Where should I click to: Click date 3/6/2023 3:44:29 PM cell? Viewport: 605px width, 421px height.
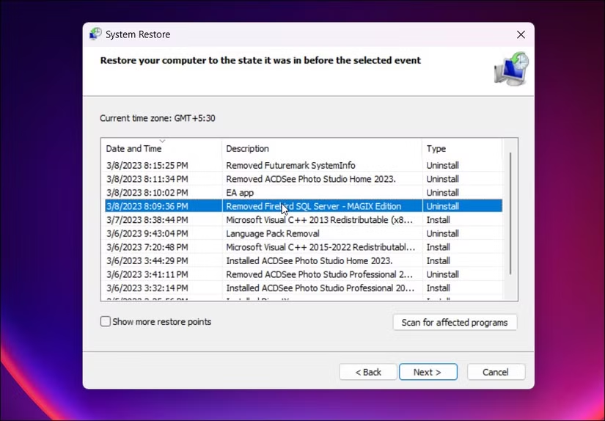point(147,260)
